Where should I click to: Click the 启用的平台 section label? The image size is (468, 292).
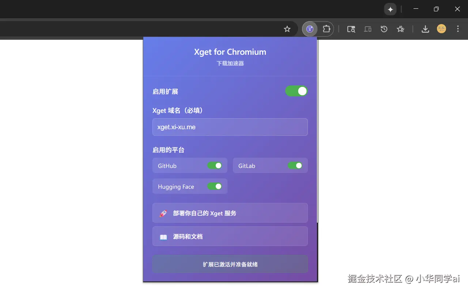169,150
